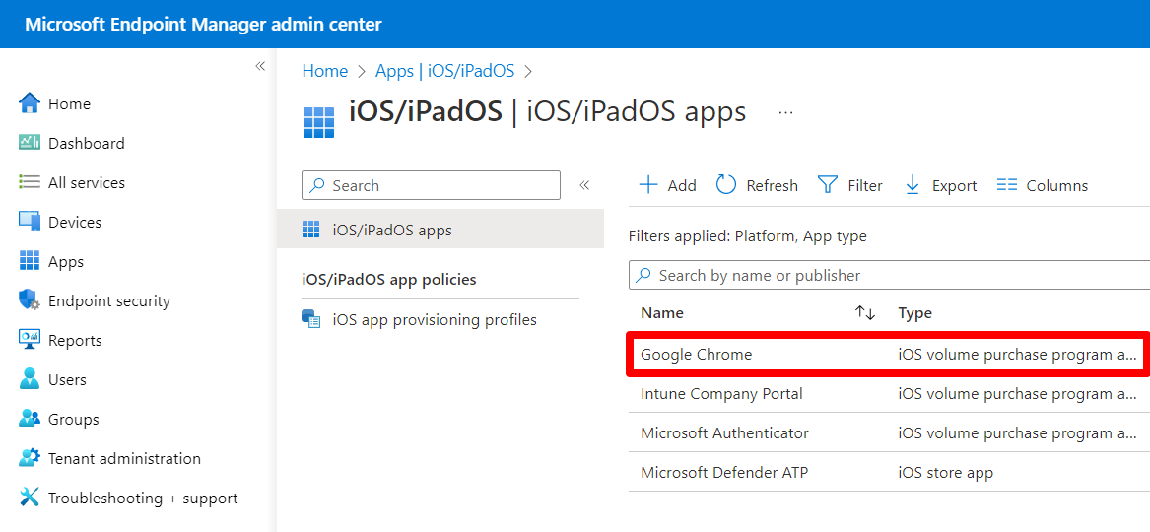The width and height of the screenshot is (1150, 532).
Task: Click the iOS store app type cell
Action: 945,473
